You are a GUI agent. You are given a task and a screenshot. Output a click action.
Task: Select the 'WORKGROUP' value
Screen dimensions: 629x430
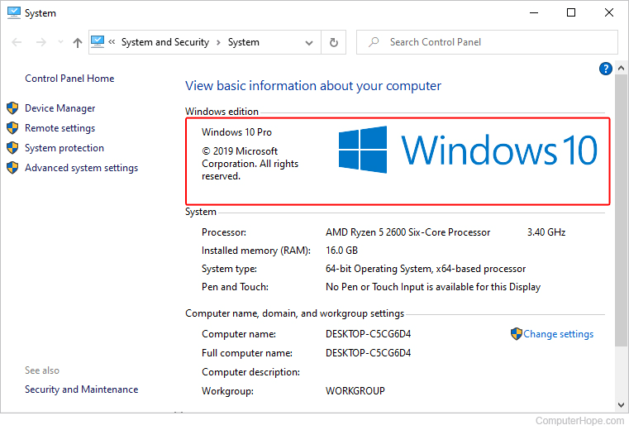355,390
